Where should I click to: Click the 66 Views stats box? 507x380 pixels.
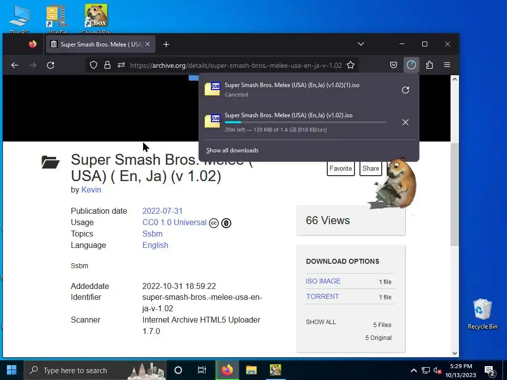(351, 220)
